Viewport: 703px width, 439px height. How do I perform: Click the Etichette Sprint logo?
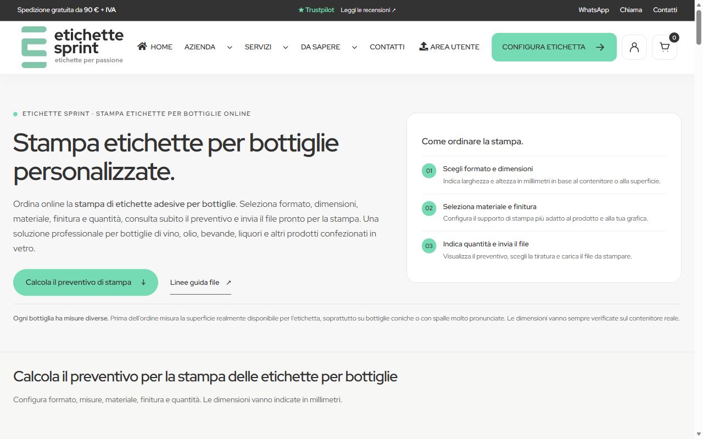click(x=72, y=47)
